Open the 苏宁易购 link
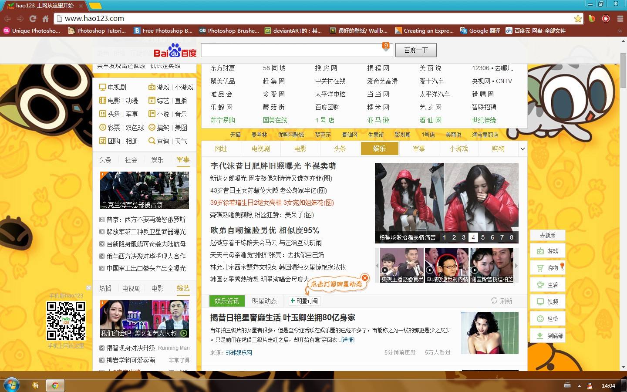 222,120
